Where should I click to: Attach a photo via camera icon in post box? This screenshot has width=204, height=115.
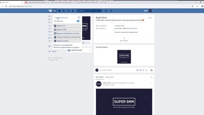tap(137, 70)
